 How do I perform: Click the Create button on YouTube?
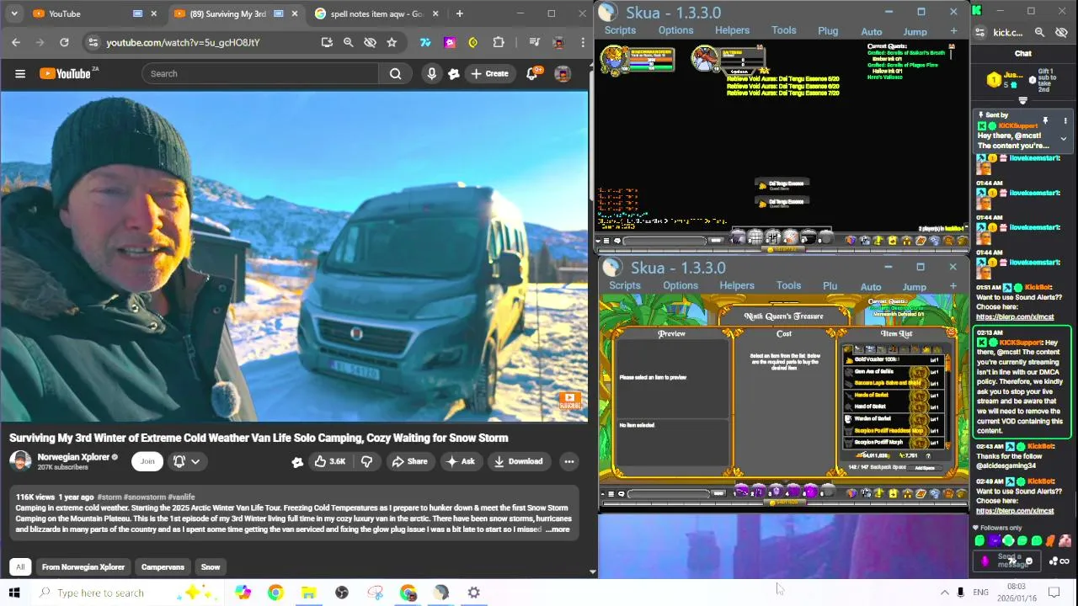(489, 74)
